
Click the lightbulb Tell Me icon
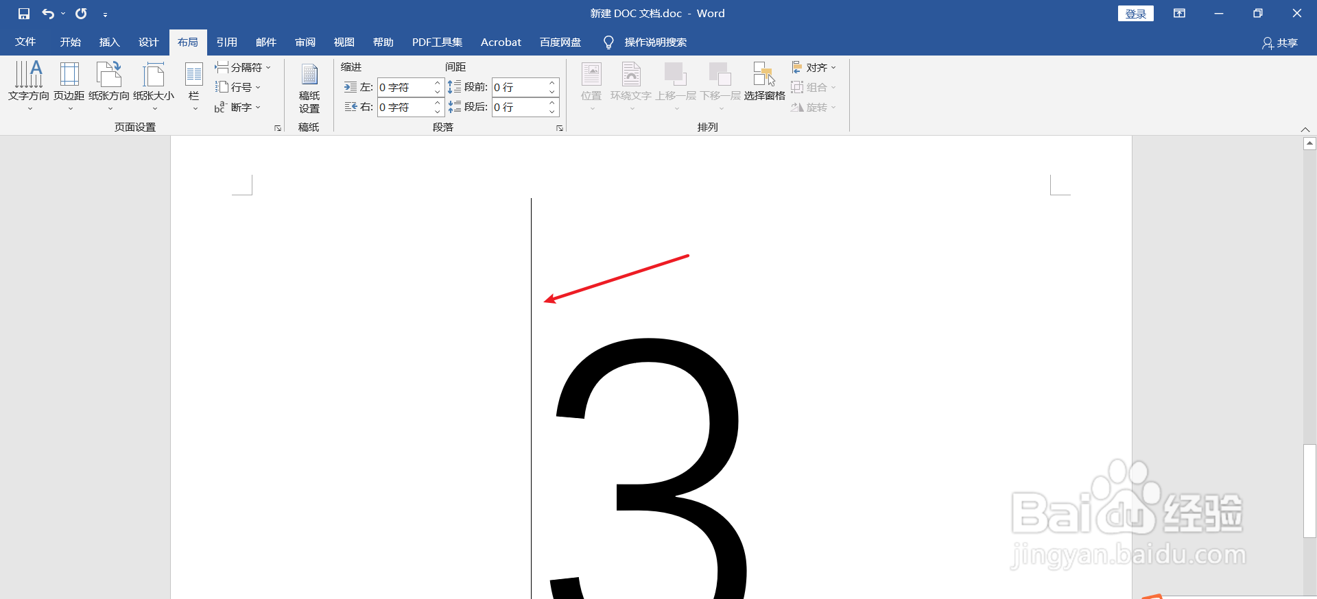608,42
